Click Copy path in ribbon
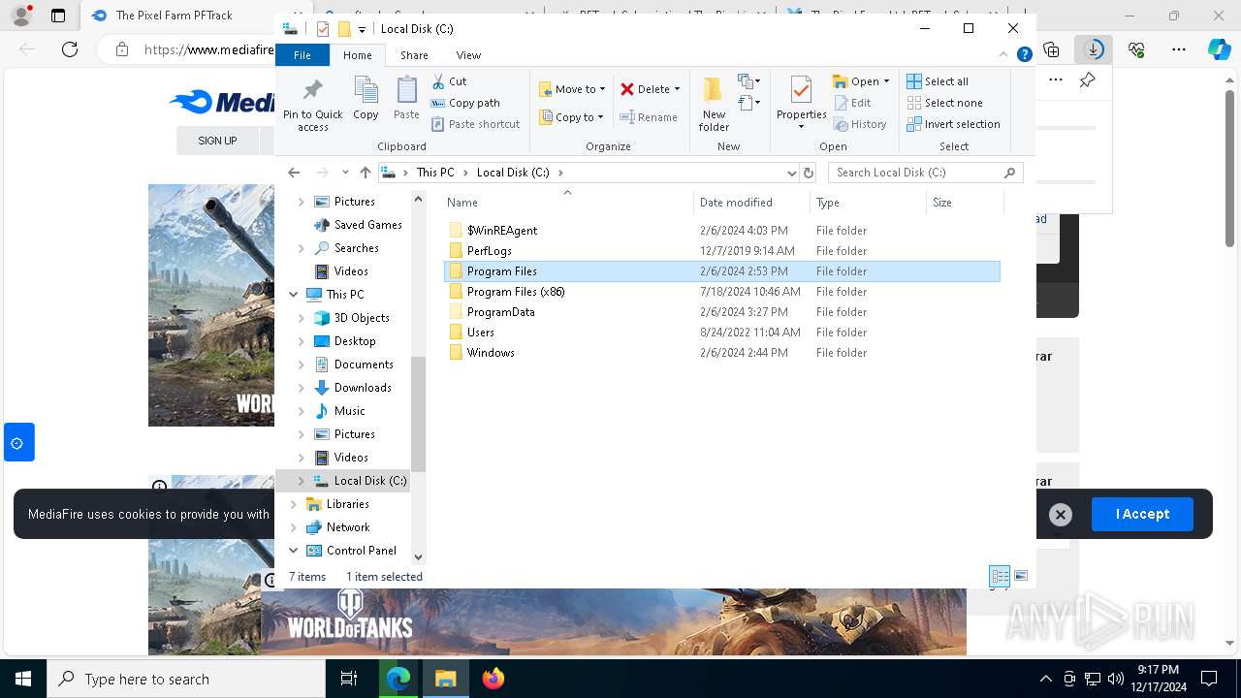This screenshot has height=698, width=1241. (x=465, y=103)
